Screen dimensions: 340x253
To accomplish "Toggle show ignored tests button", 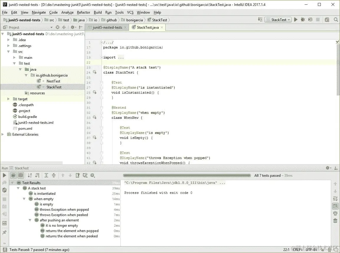I will point(21,175).
